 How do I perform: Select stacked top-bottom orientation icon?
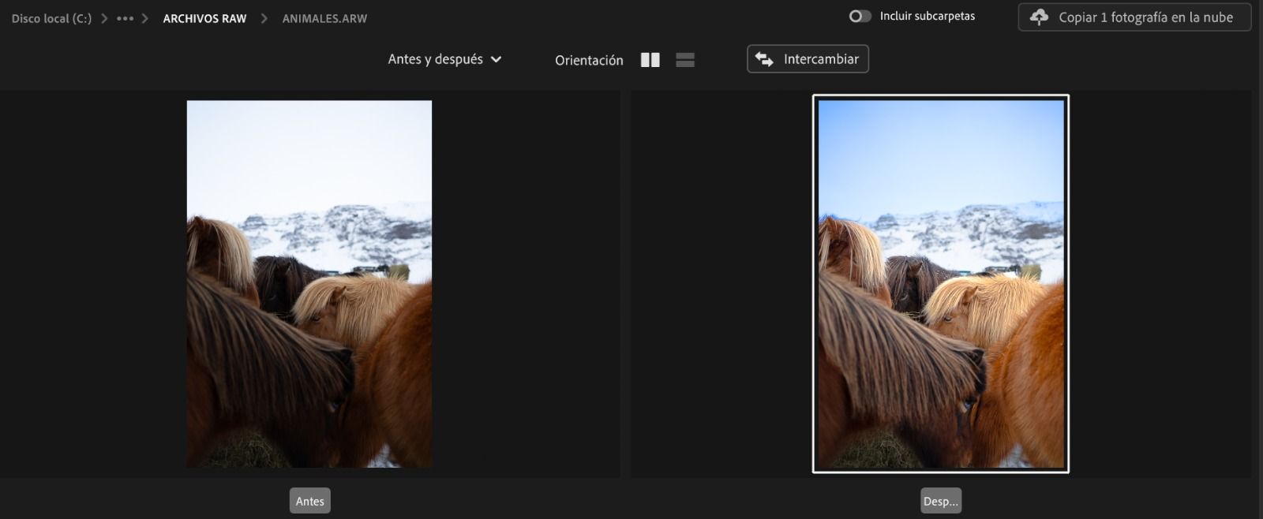pos(684,60)
